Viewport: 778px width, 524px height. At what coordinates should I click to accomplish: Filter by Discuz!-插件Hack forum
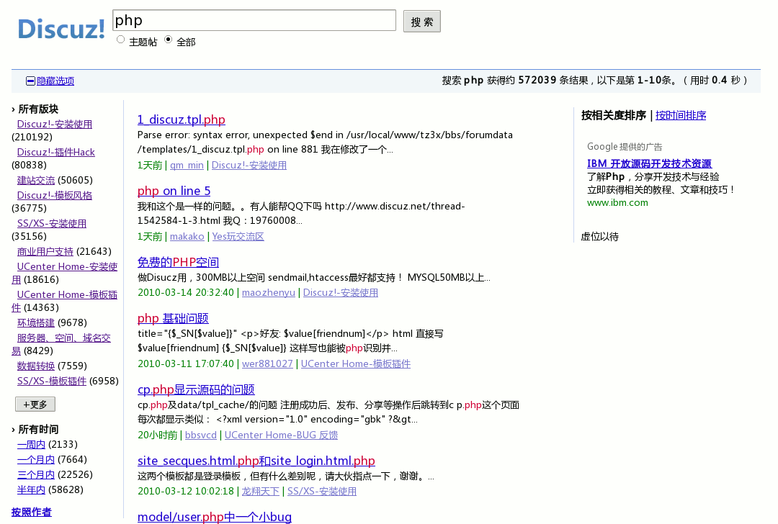coord(55,152)
